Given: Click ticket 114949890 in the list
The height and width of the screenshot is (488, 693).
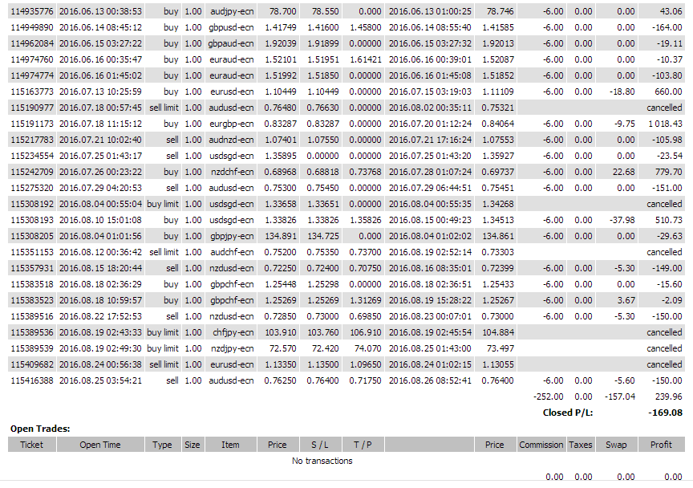Looking at the screenshot, I should (32, 27).
